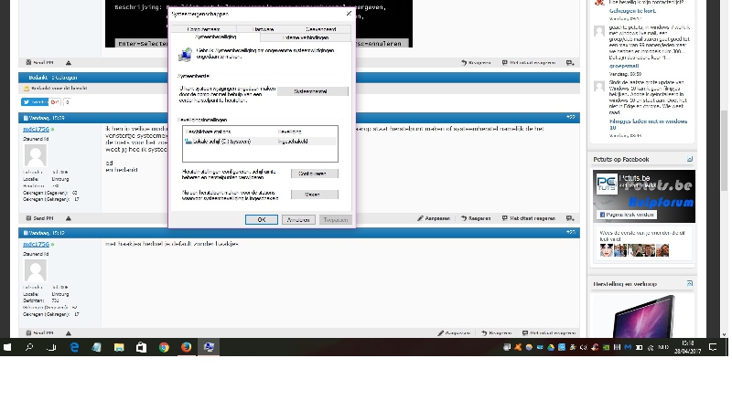Switch to Firefox in the taskbar

pos(187,347)
